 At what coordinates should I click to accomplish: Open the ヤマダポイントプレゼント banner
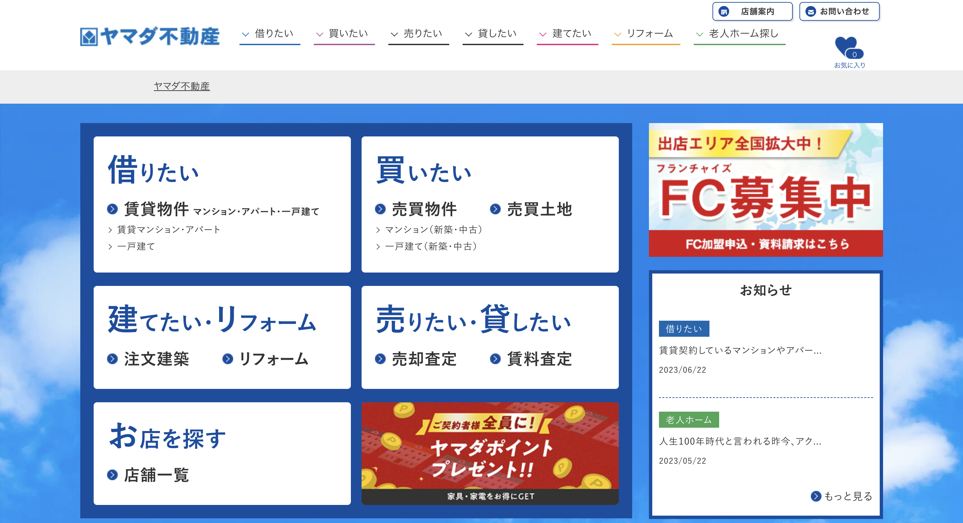pos(490,453)
